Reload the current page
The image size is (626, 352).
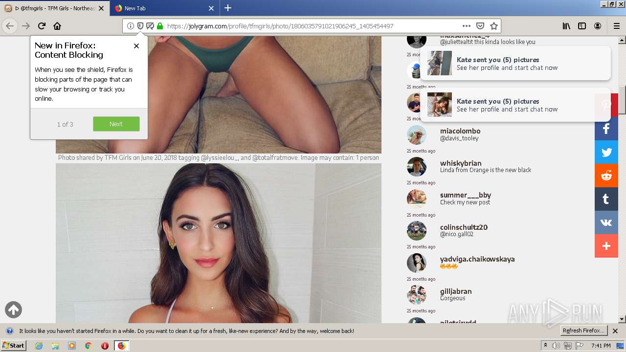42,26
